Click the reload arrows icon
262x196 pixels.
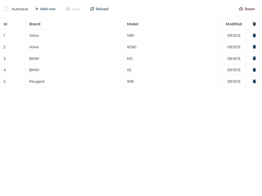(92, 9)
